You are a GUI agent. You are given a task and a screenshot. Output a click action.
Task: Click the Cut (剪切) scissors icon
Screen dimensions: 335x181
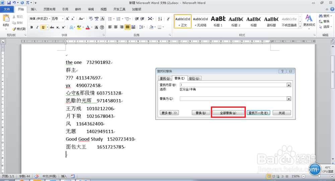pos(14,17)
